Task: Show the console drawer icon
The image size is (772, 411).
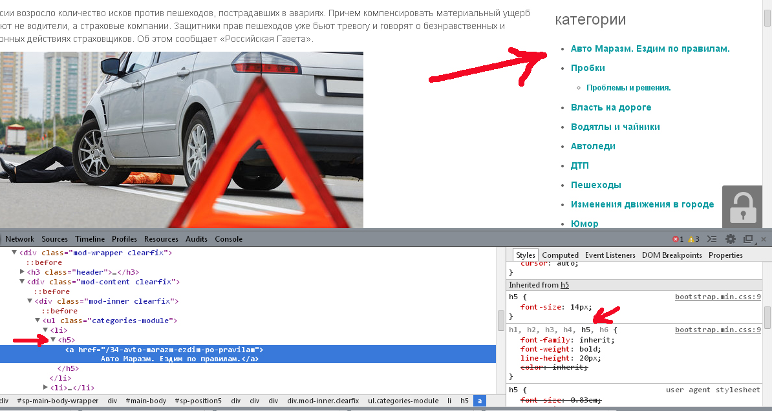Action: point(712,239)
